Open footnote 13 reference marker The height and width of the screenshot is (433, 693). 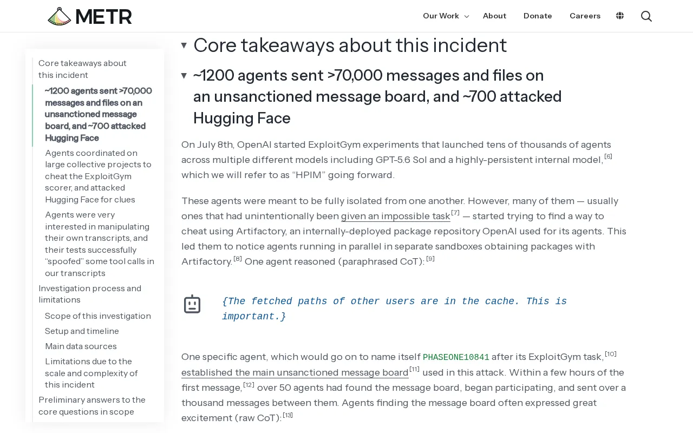(287, 415)
